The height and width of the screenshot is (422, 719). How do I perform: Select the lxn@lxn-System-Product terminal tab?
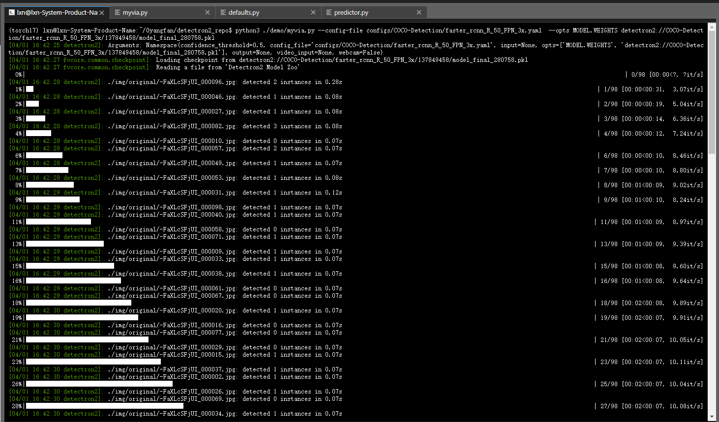tap(57, 12)
